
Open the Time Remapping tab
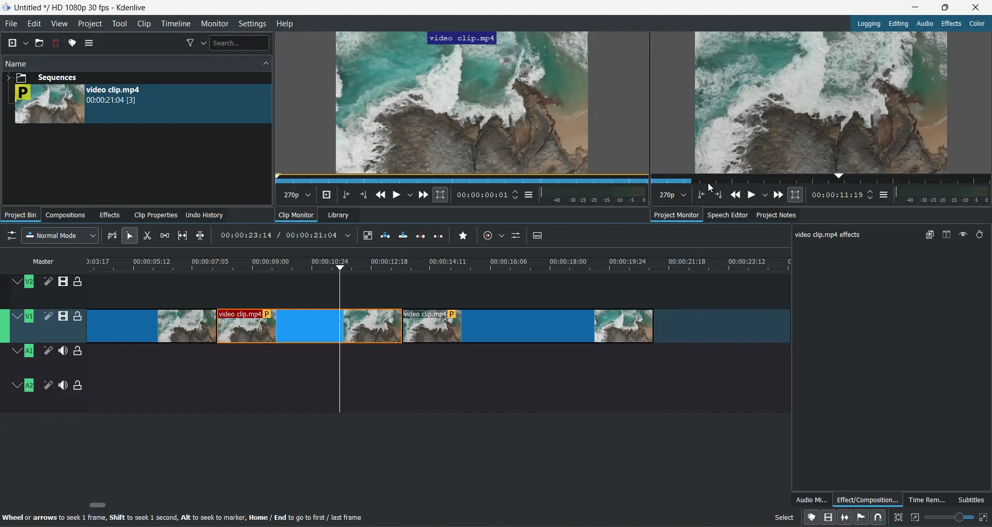[x=928, y=500]
